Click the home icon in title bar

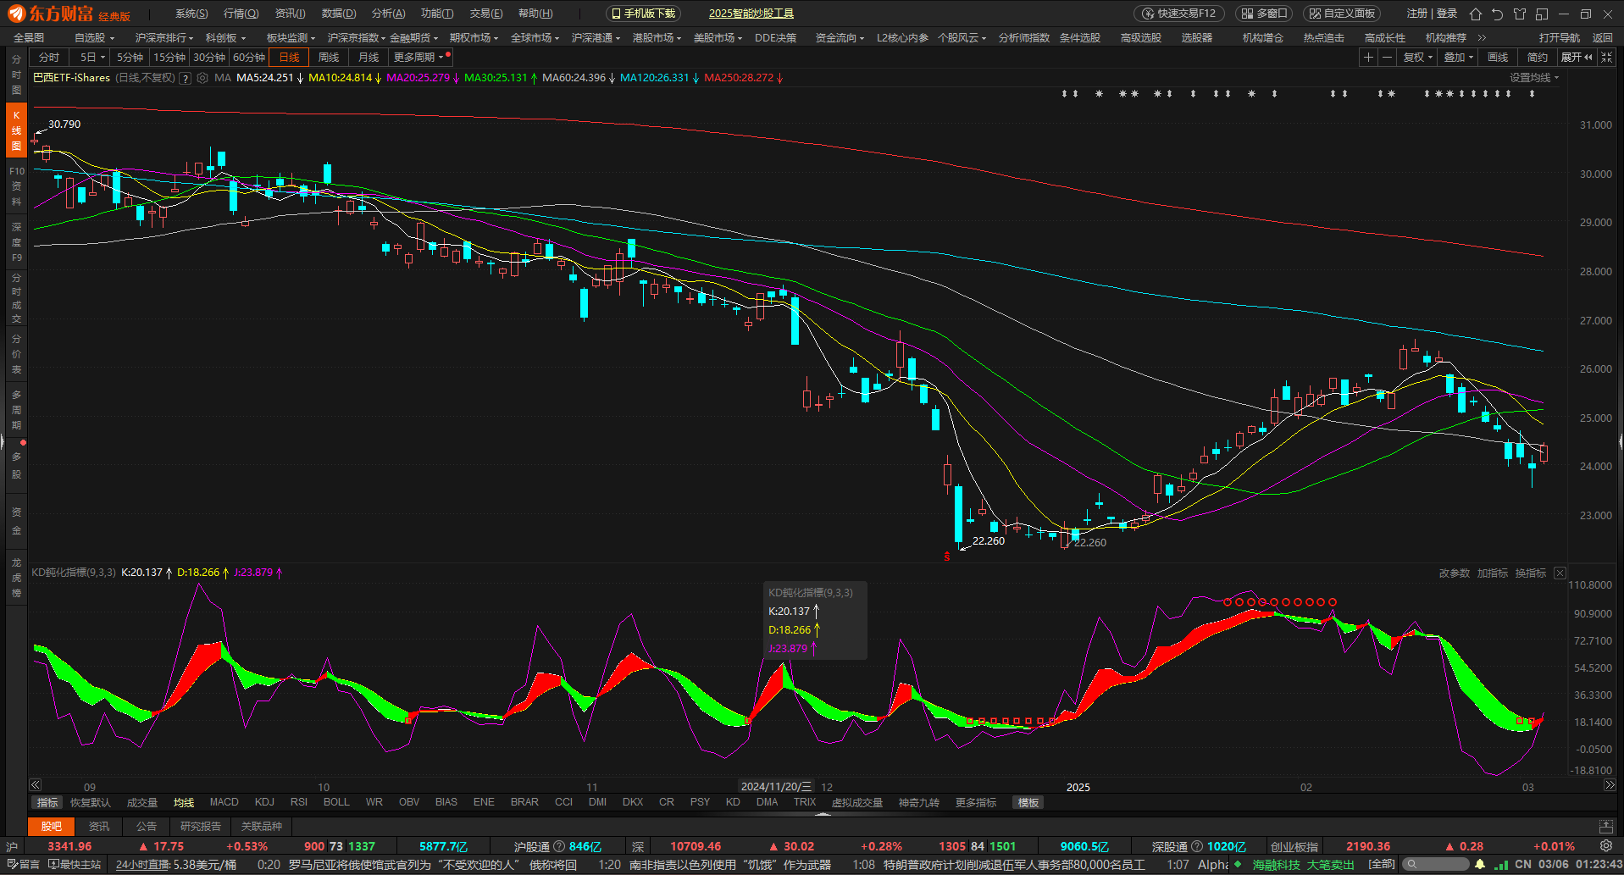(1476, 14)
